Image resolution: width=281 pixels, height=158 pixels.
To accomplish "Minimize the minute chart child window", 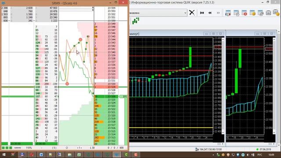I will pos(206,33).
